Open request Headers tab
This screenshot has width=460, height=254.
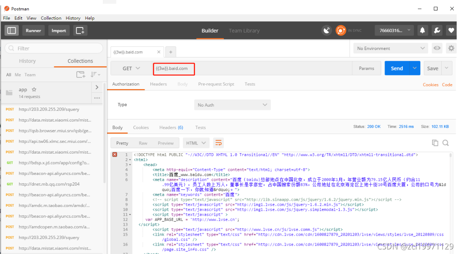(x=158, y=84)
